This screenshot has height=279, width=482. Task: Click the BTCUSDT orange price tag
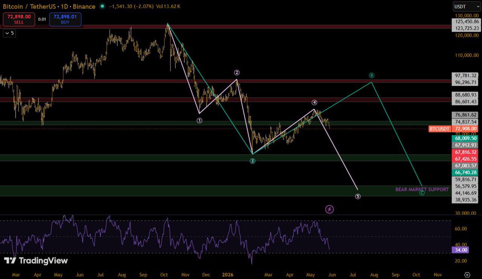441,128
